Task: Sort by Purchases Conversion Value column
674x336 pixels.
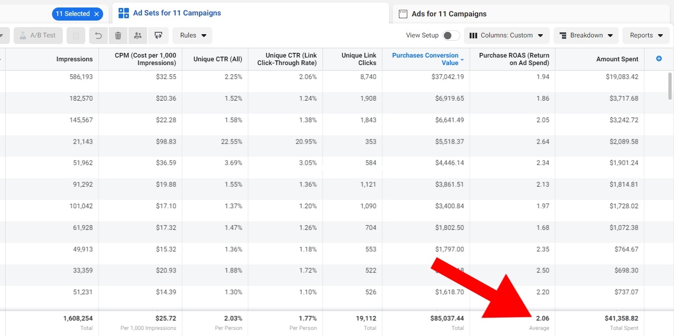Action: [425, 59]
